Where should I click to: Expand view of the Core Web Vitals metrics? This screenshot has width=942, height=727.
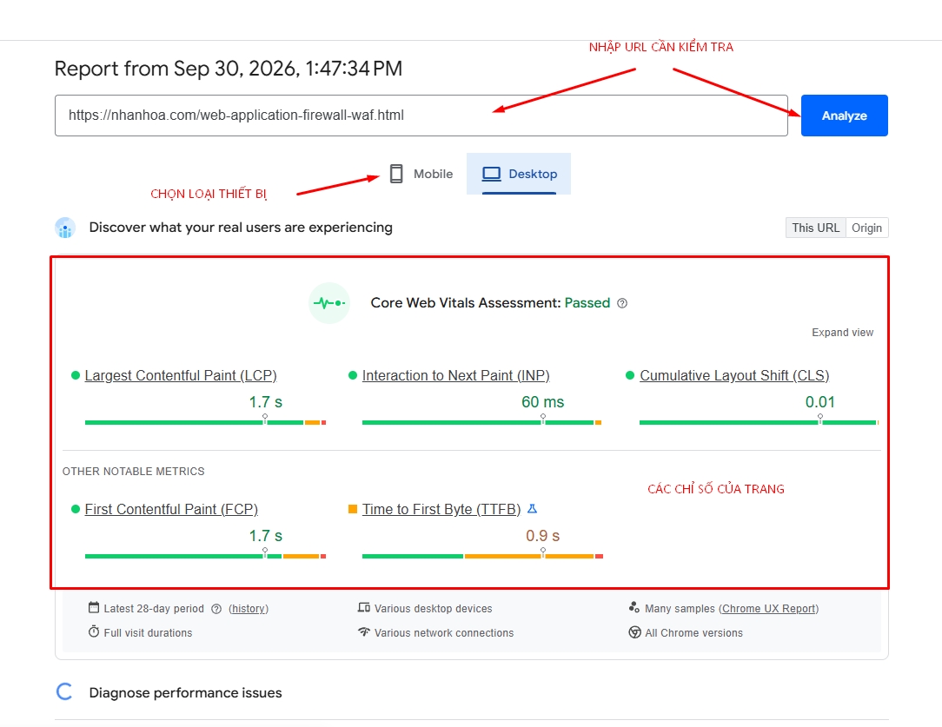coord(842,333)
